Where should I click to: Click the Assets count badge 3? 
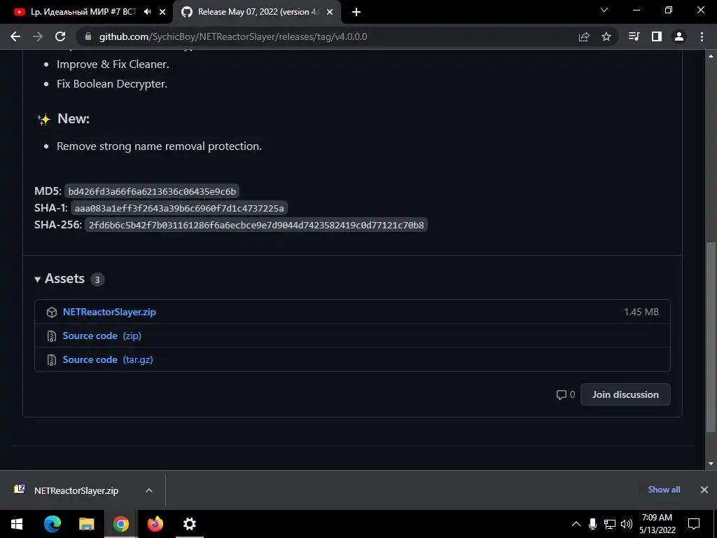[x=97, y=280]
